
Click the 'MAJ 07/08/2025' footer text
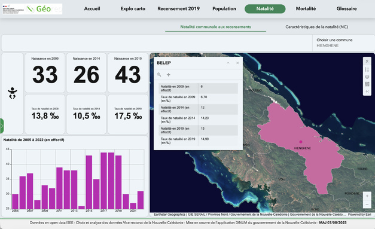pyautogui.click(x=333, y=222)
